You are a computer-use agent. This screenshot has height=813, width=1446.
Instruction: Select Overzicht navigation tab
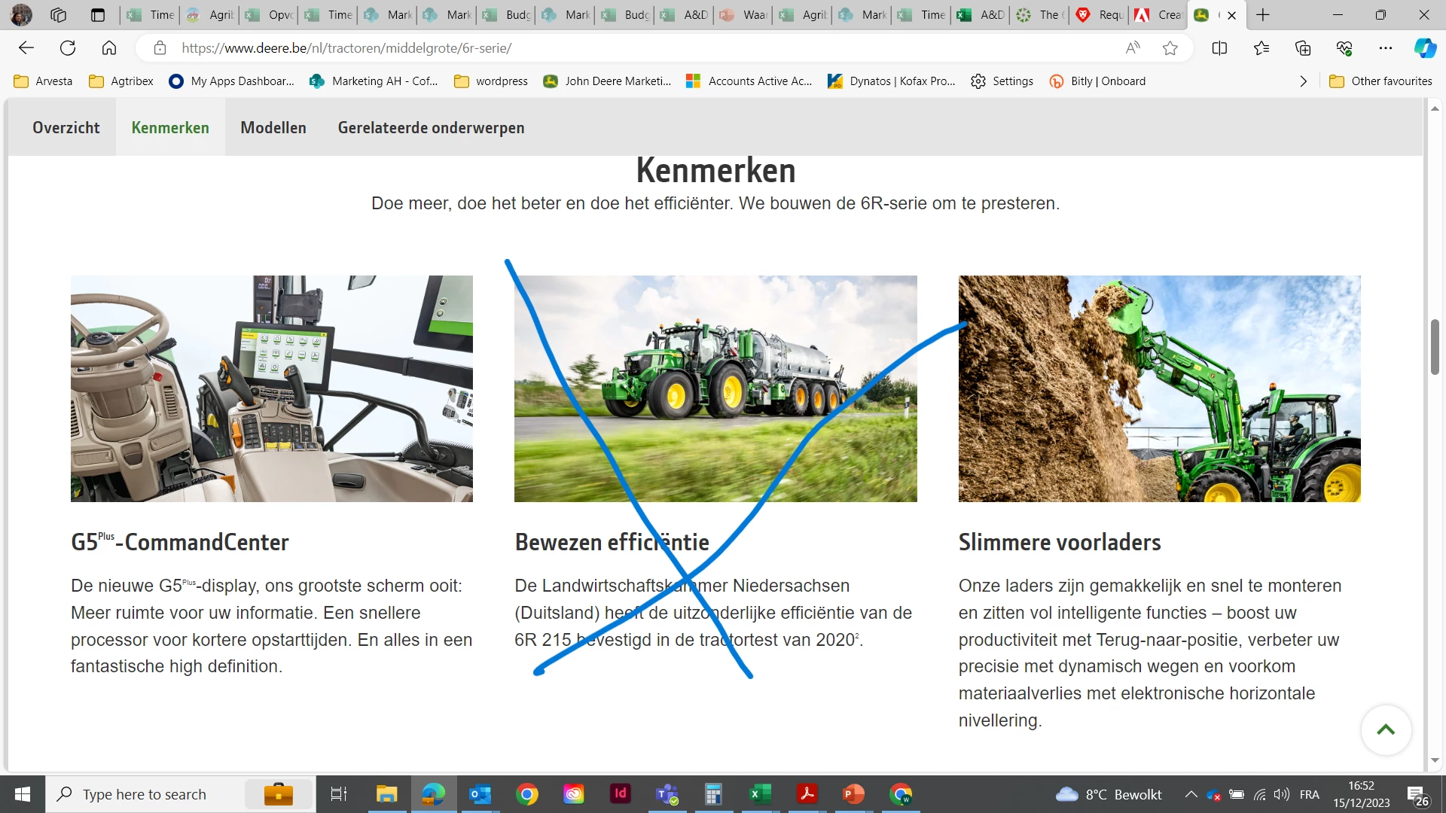pos(66,128)
